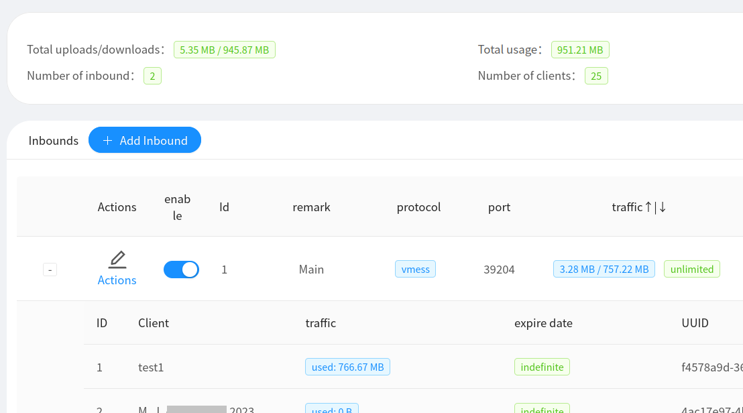Click the used: 766.67 MB tag
The height and width of the screenshot is (413, 743).
(x=347, y=367)
